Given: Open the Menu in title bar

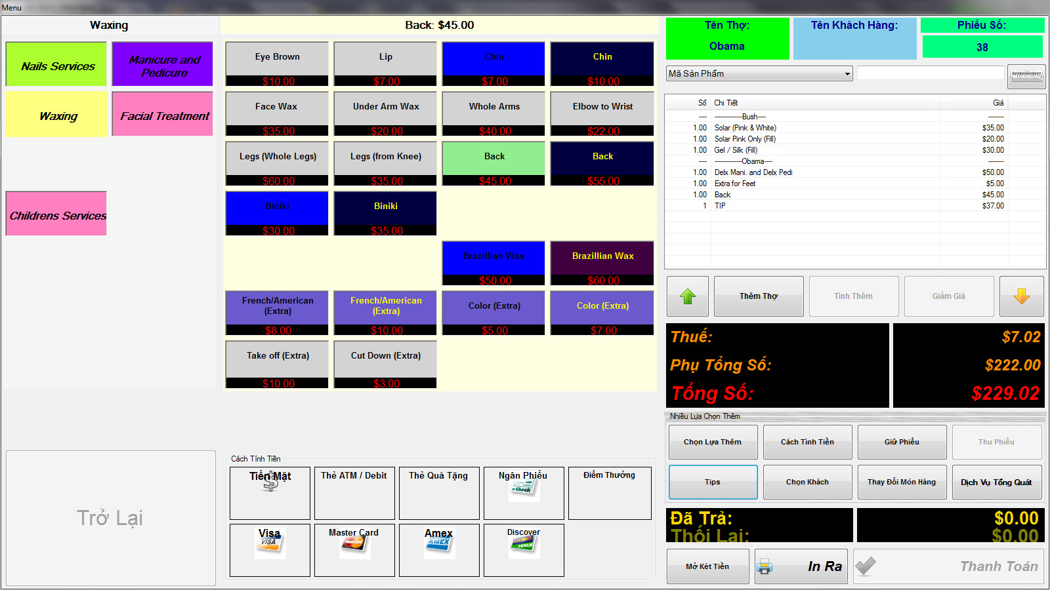Looking at the screenshot, I should coord(12,8).
